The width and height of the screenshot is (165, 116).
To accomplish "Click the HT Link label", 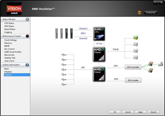I will click(x=99, y=43).
